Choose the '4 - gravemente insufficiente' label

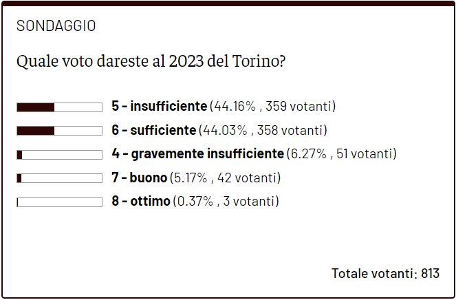coord(197,154)
